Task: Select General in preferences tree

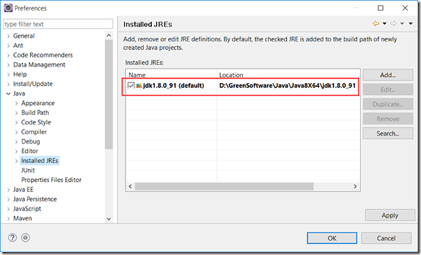Action: 24,36
